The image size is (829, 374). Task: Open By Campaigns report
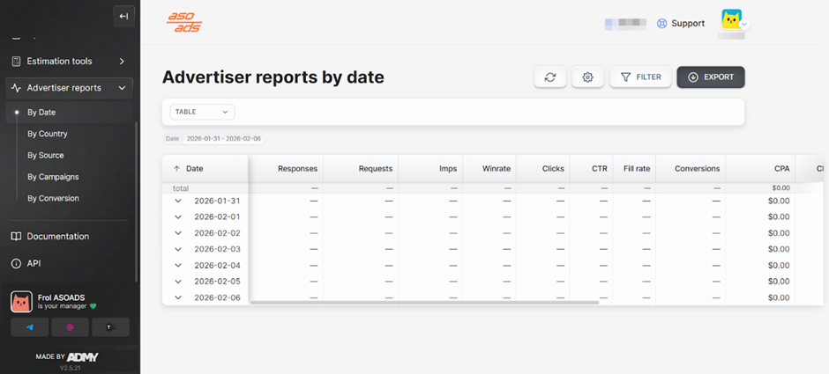[x=53, y=177]
